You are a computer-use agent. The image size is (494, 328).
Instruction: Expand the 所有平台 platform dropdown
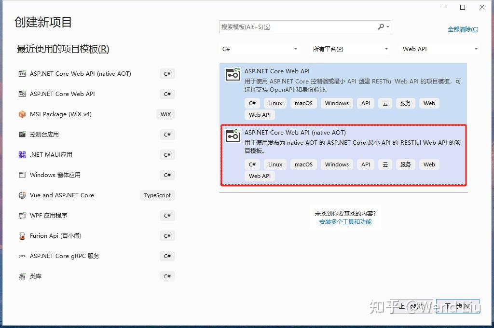[x=351, y=49]
